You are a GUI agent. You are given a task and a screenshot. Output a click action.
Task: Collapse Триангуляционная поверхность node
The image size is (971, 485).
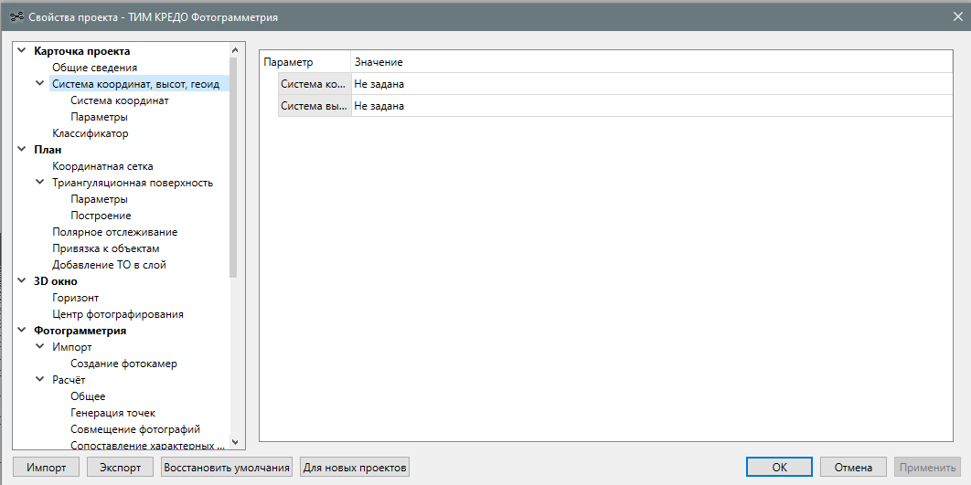(39, 183)
